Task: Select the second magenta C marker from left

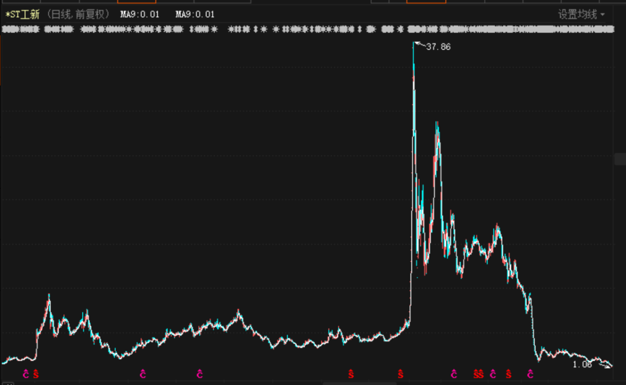Action: tap(143, 374)
